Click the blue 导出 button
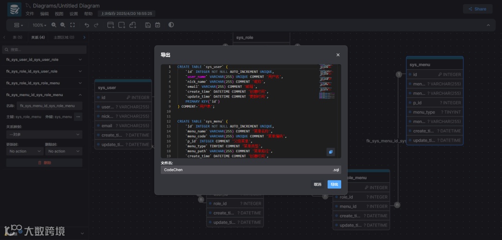 334,184
